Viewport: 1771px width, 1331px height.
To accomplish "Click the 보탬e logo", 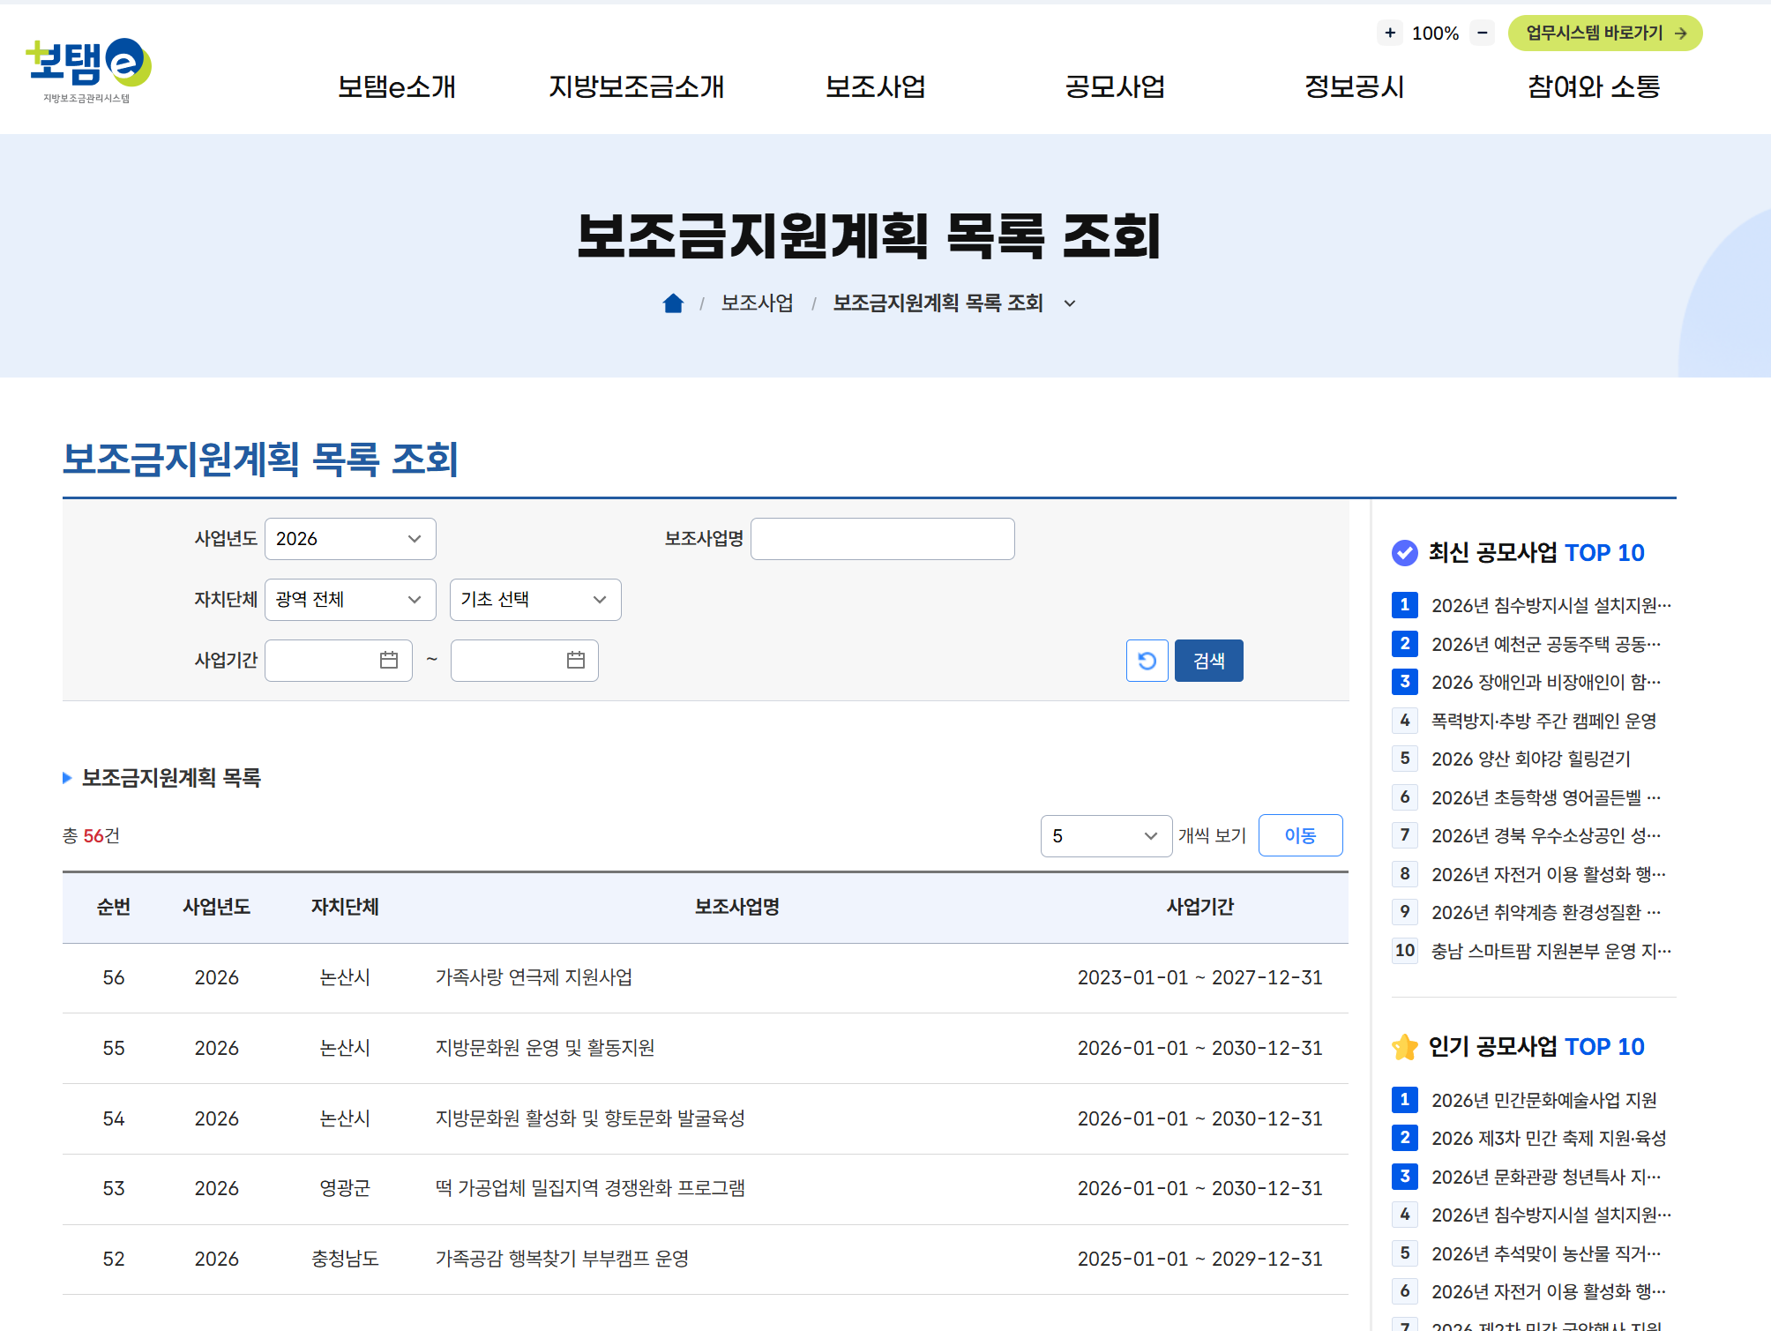I will (x=88, y=71).
